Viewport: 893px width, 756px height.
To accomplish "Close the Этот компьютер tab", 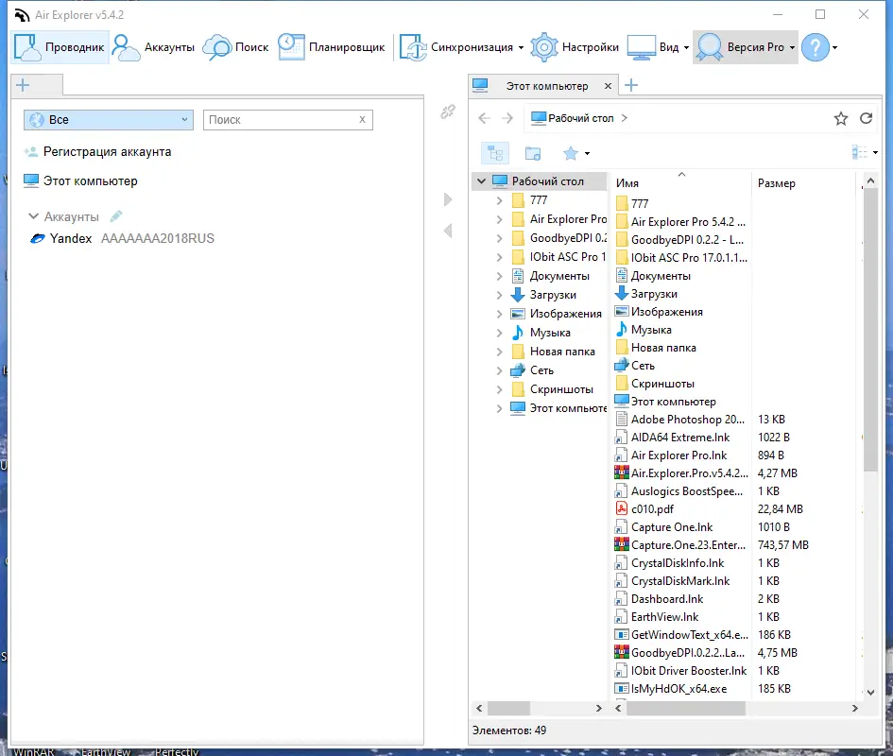I will [608, 86].
